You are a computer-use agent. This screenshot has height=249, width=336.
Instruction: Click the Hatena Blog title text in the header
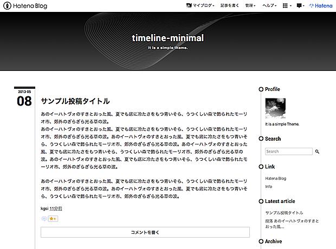[x=30, y=6]
